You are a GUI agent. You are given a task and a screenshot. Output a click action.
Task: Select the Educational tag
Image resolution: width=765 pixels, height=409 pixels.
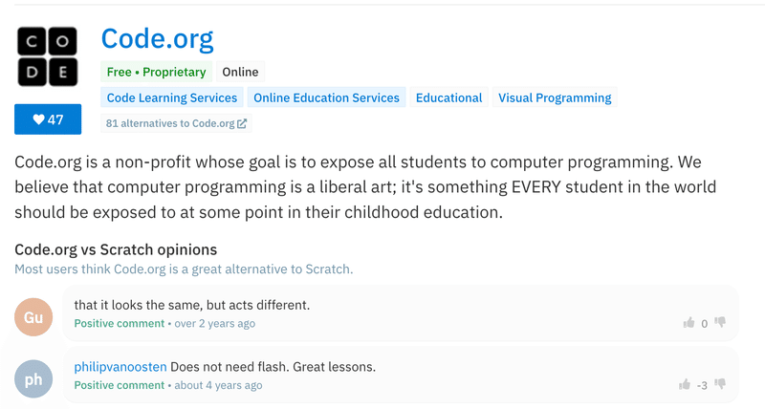click(448, 97)
